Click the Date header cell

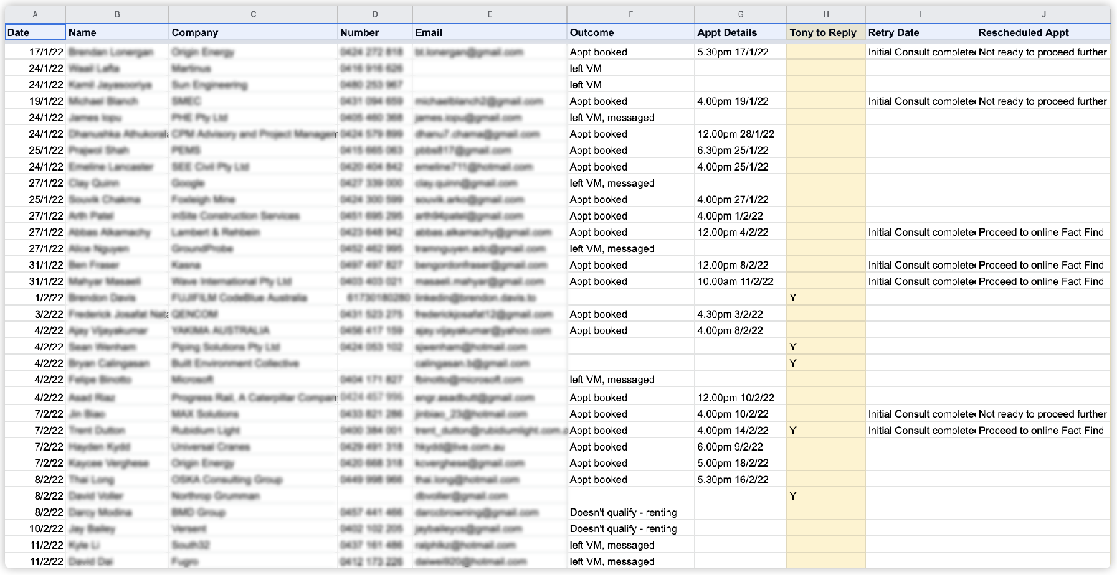pyautogui.click(x=35, y=32)
